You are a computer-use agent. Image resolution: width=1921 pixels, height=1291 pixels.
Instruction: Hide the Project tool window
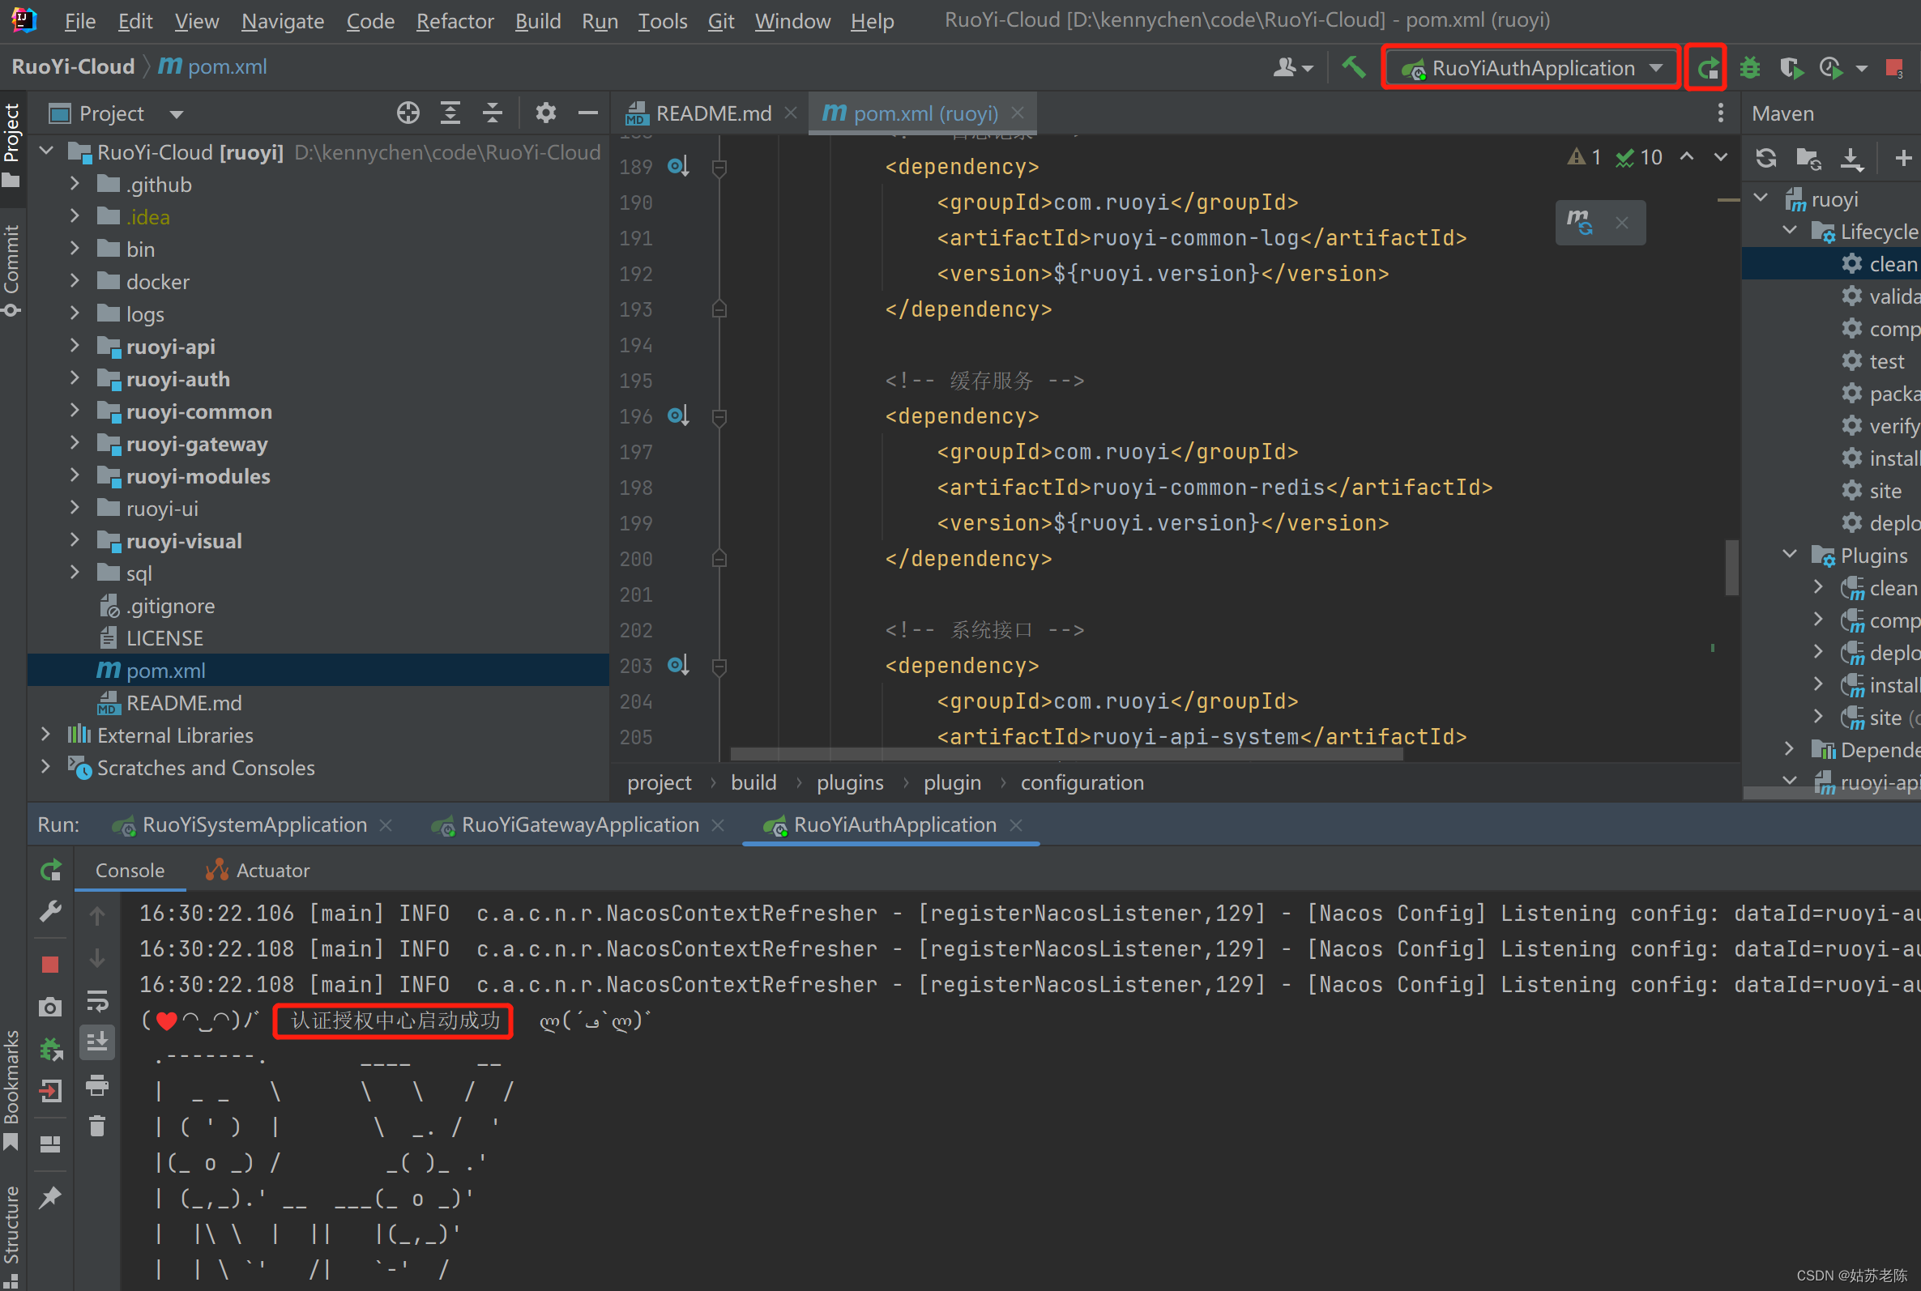[587, 113]
